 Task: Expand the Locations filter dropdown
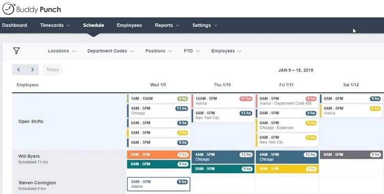(61, 51)
